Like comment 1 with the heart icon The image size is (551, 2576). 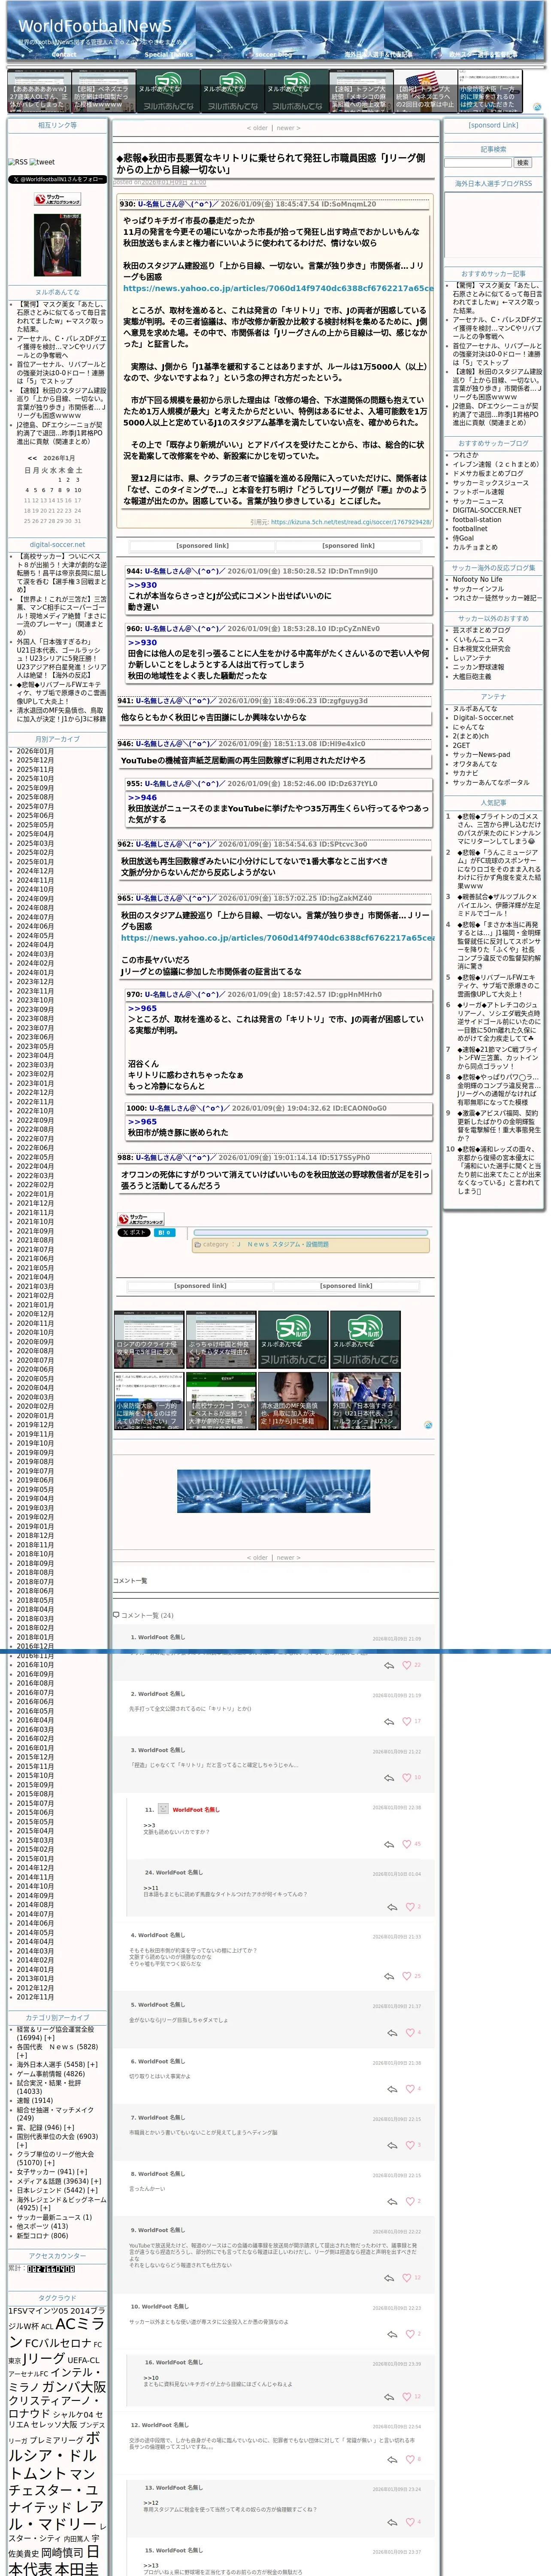click(x=407, y=1665)
